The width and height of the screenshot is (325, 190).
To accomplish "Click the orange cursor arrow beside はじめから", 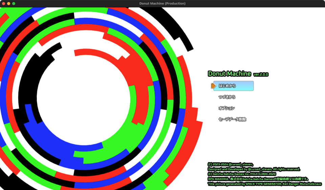I will [213, 86].
